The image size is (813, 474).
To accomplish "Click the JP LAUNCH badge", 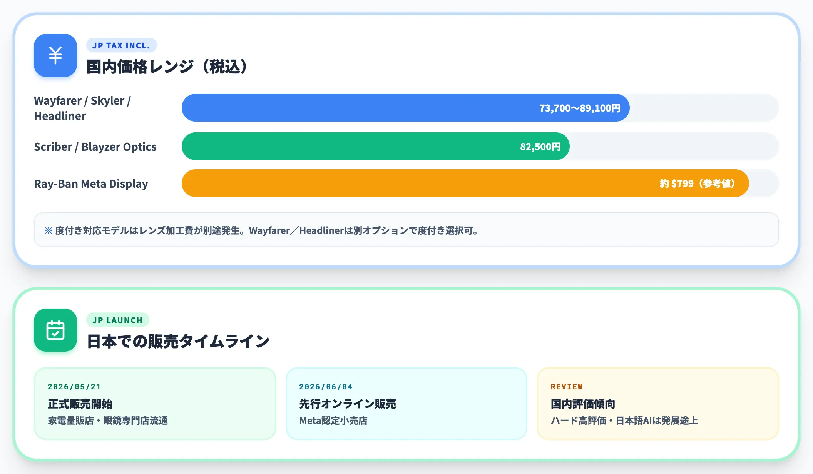I will [117, 320].
